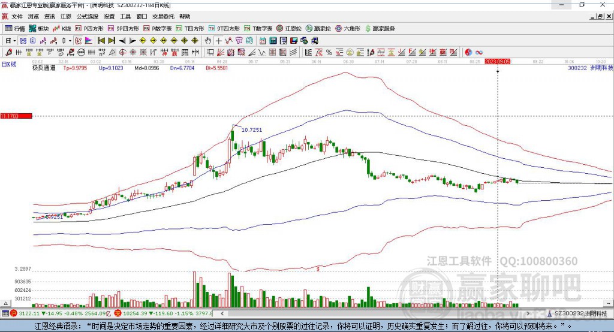Viewport: 614px width, 332px height.
Task: Click the grid icon in status bar
Action: [x=5, y=313]
